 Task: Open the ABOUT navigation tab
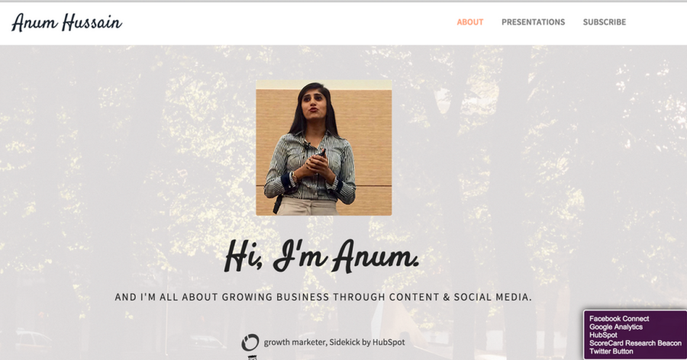point(470,22)
